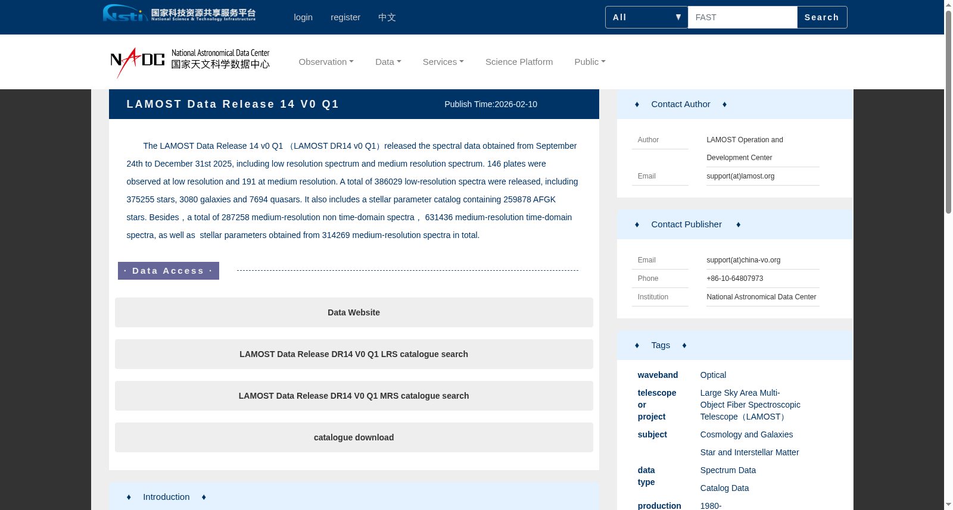Click the National Astronomical Data Center institution value
The image size is (953, 510).
click(761, 297)
